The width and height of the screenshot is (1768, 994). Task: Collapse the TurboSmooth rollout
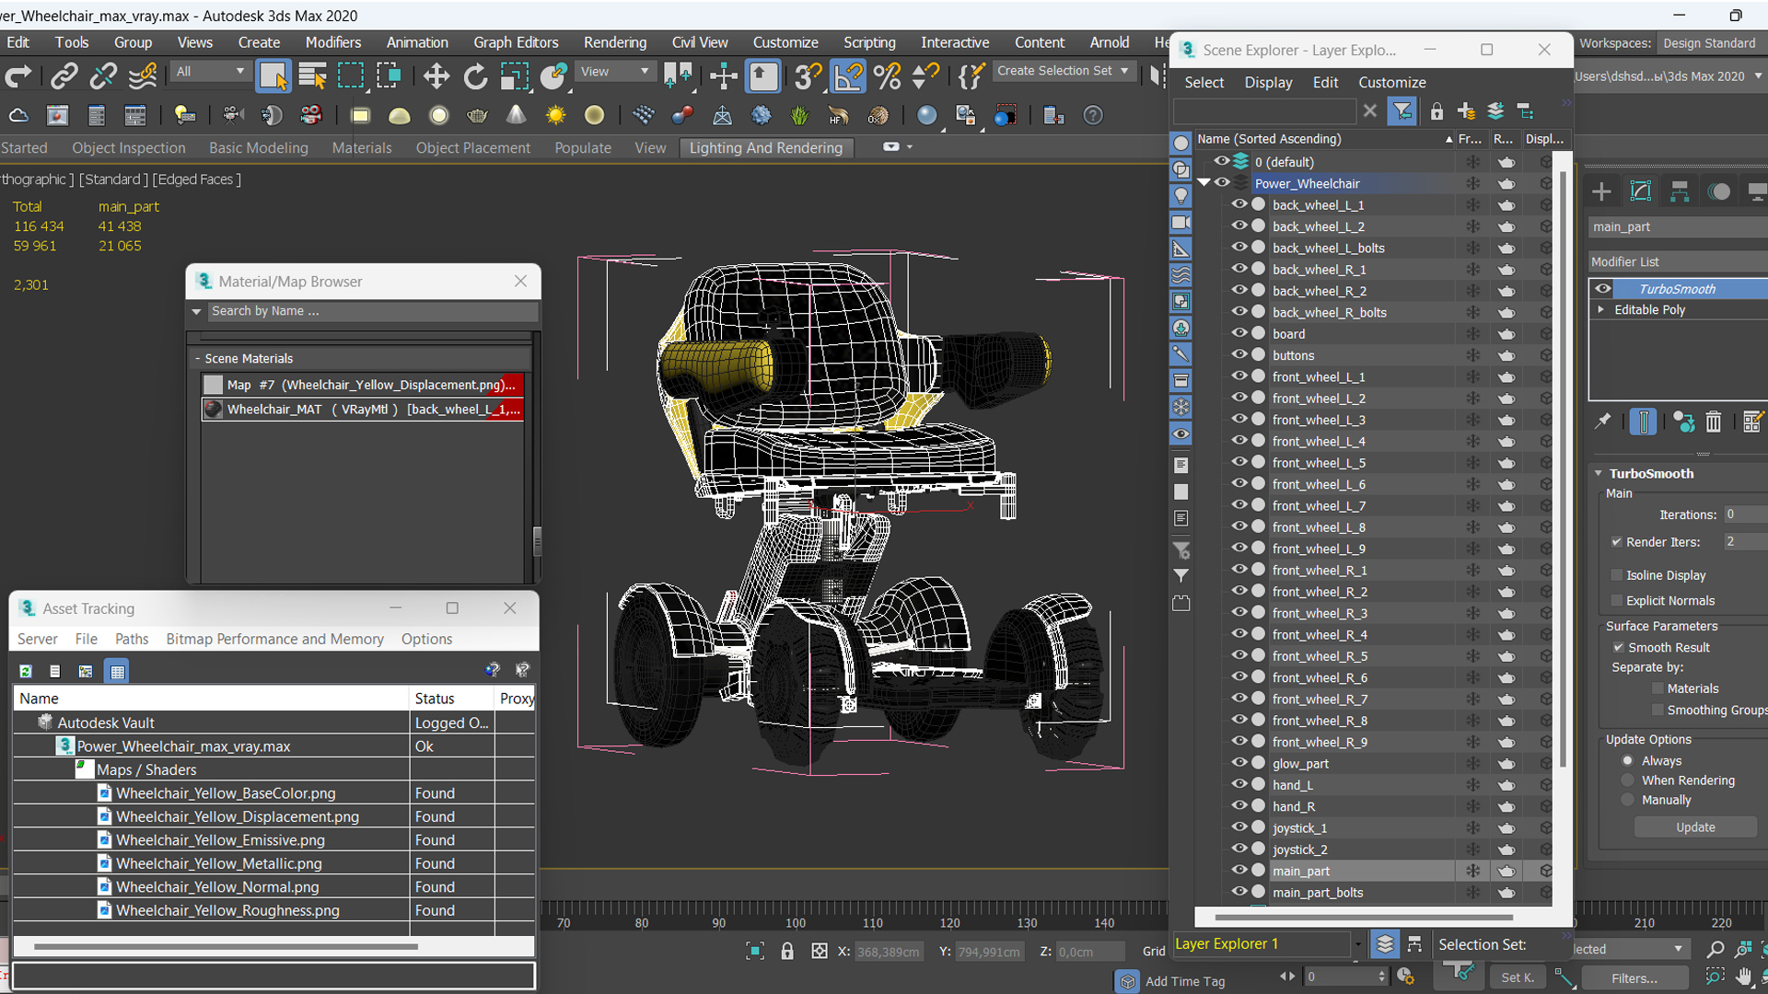click(1599, 474)
